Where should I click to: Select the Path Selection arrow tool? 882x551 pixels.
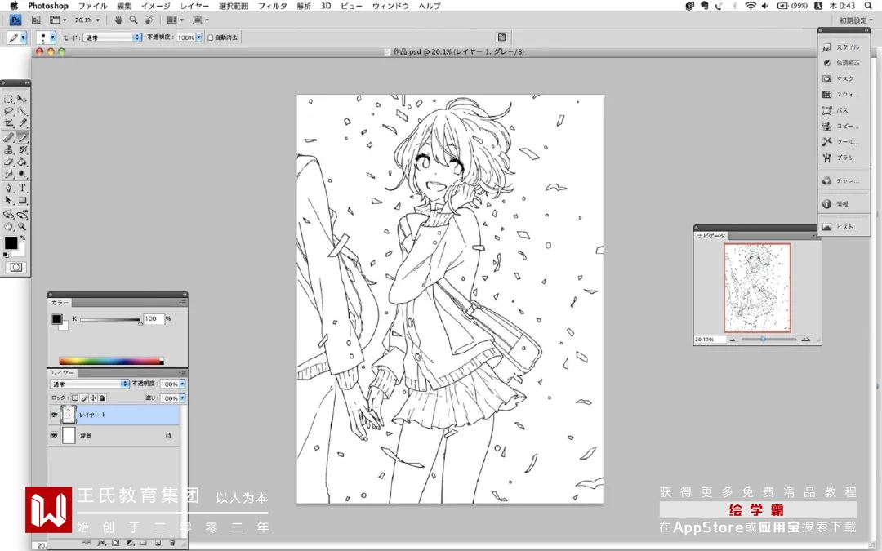(x=8, y=200)
